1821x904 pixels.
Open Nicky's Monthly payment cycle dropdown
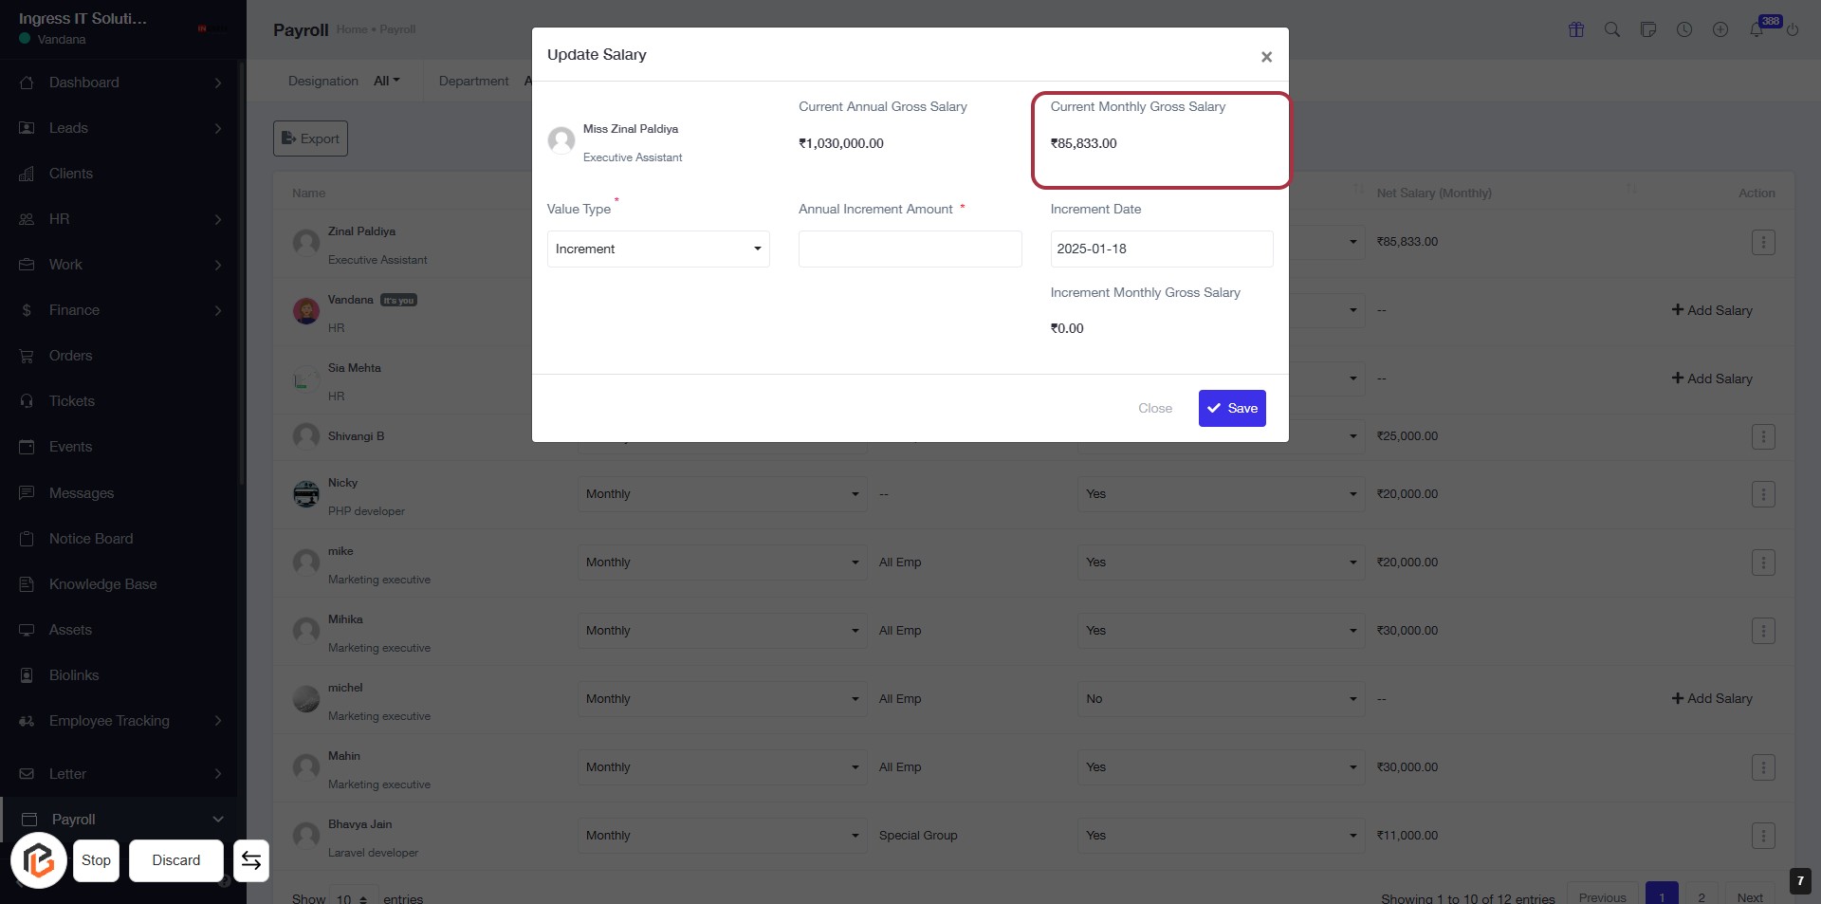(x=722, y=494)
